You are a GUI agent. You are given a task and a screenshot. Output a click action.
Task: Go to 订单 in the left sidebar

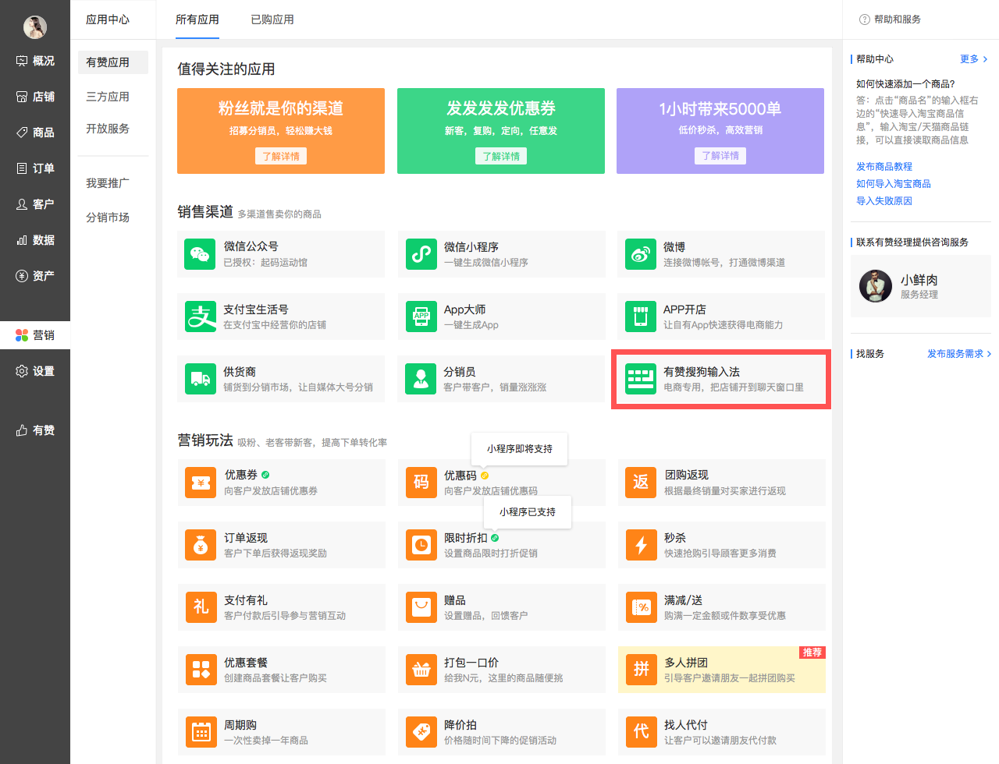click(35, 168)
